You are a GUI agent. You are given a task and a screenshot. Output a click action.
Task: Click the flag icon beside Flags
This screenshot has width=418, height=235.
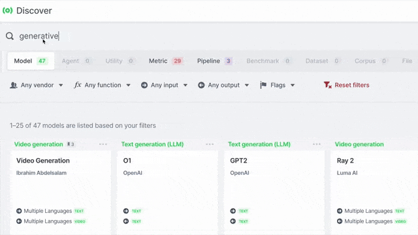[x=263, y=85]
